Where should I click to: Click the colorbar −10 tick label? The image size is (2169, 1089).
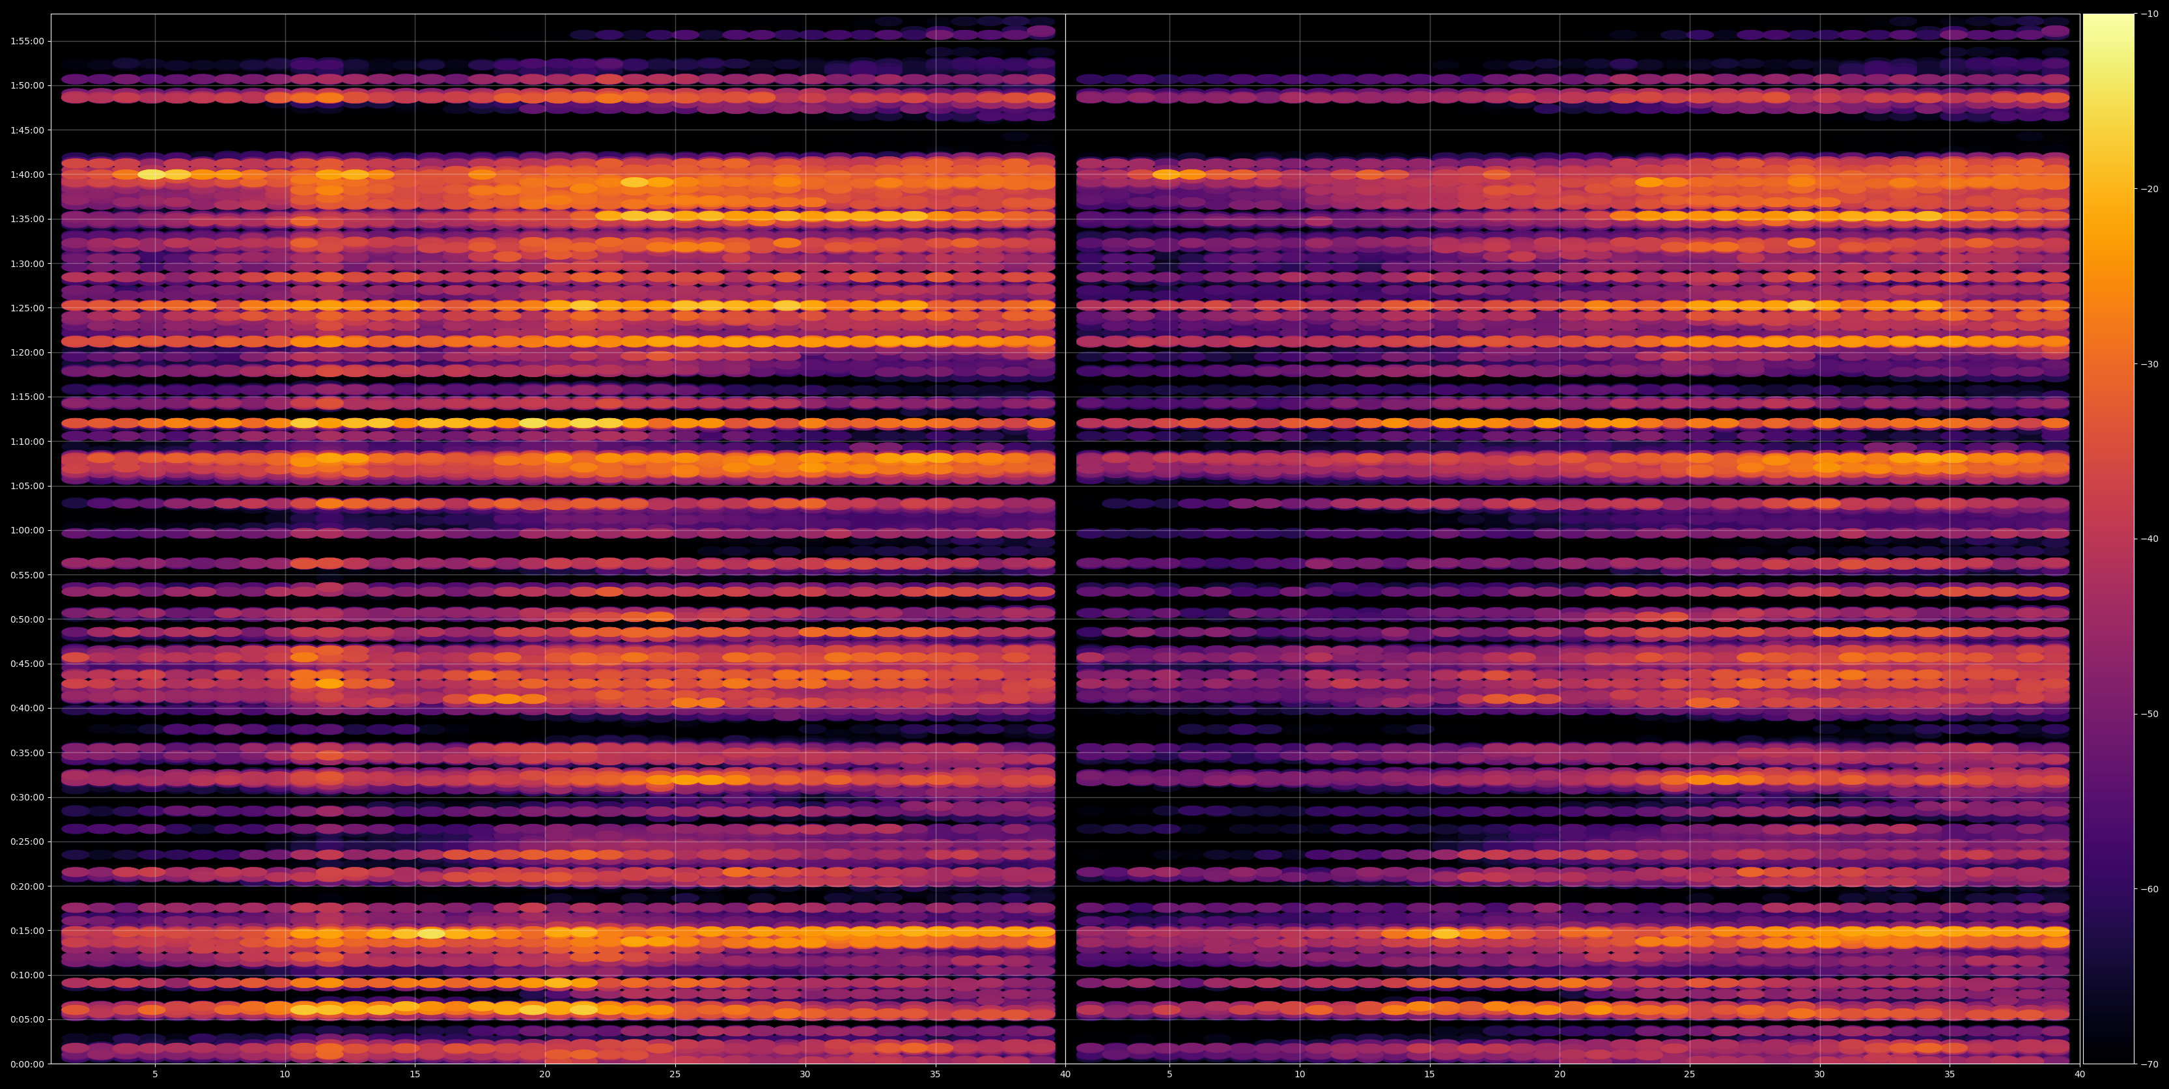(2149, 14)
